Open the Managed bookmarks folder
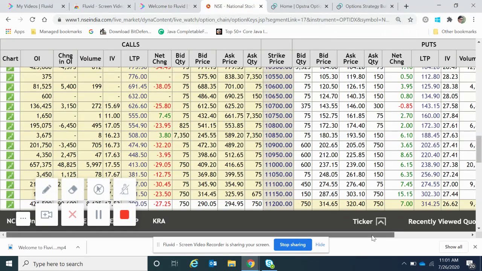This screenshot has height=271, width=482. [56, 32]
